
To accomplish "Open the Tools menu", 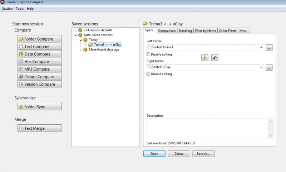I will pos(20,9).
